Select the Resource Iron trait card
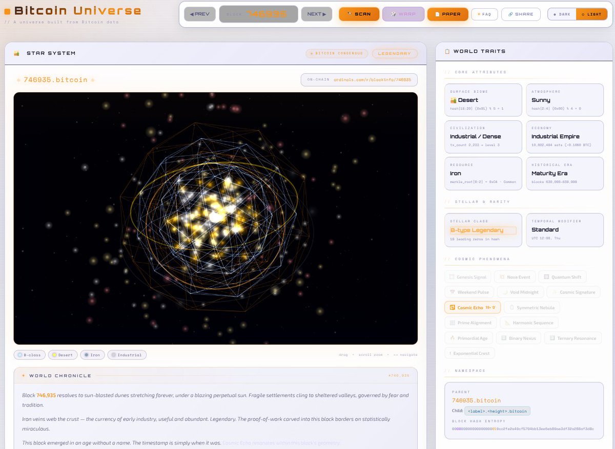This screenshot has width=615, height=449. 483,173
